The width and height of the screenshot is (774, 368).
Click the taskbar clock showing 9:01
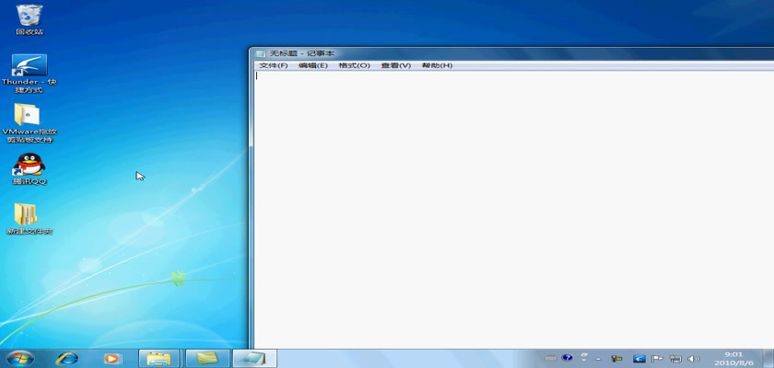(733, 358)
